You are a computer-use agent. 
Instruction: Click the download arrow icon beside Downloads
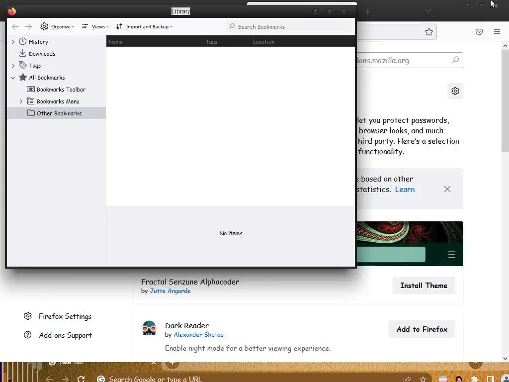point(22,53)
